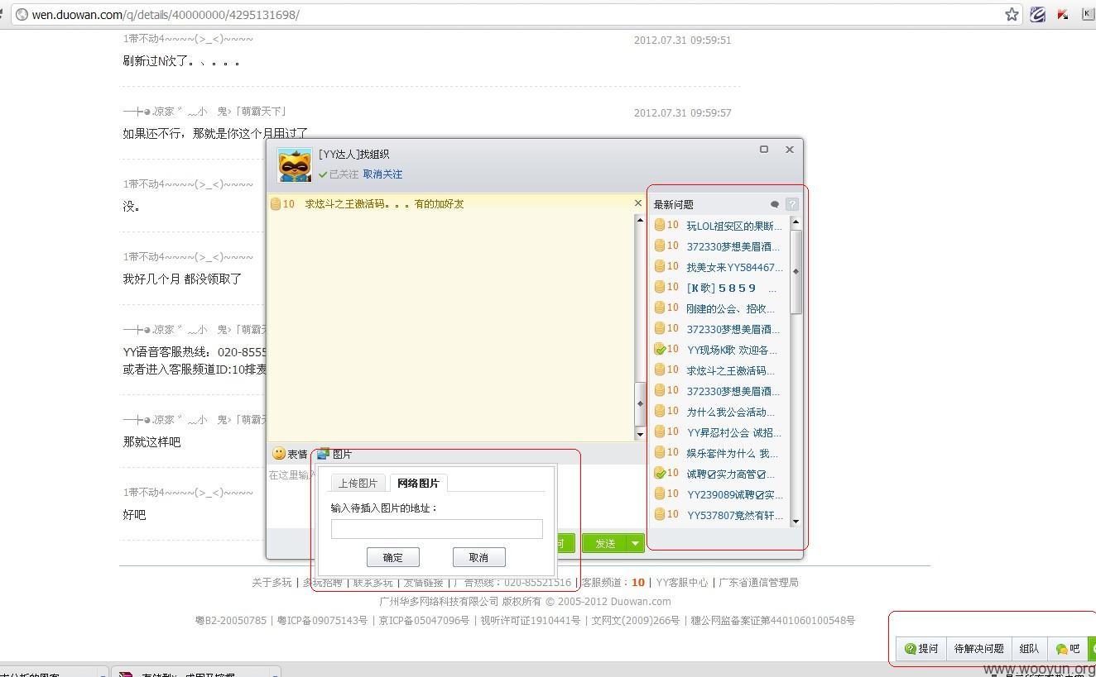Open 关于多玩 footer link

(272, 583)
